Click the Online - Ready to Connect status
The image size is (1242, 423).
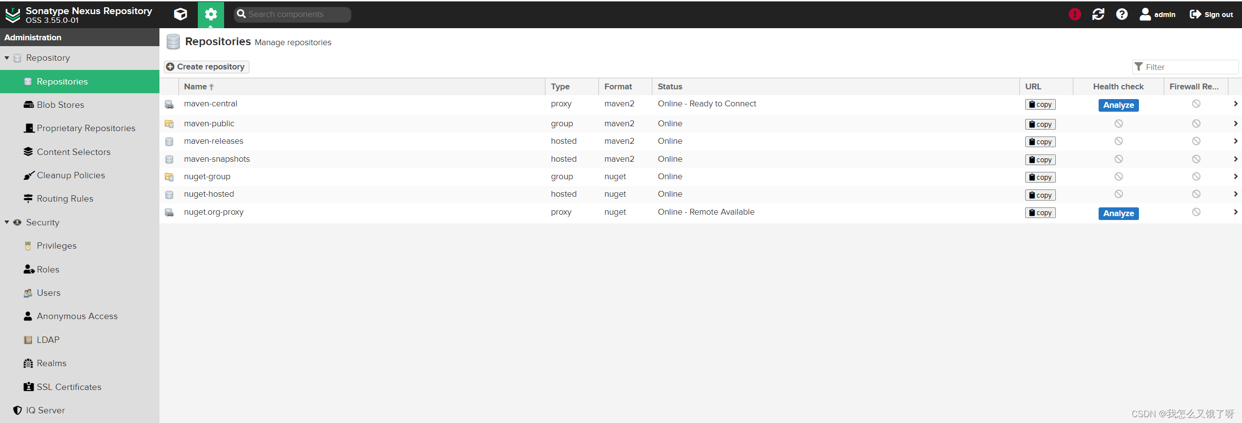click(x=707, y=103)
